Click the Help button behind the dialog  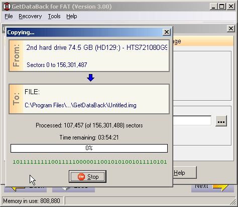185,173
